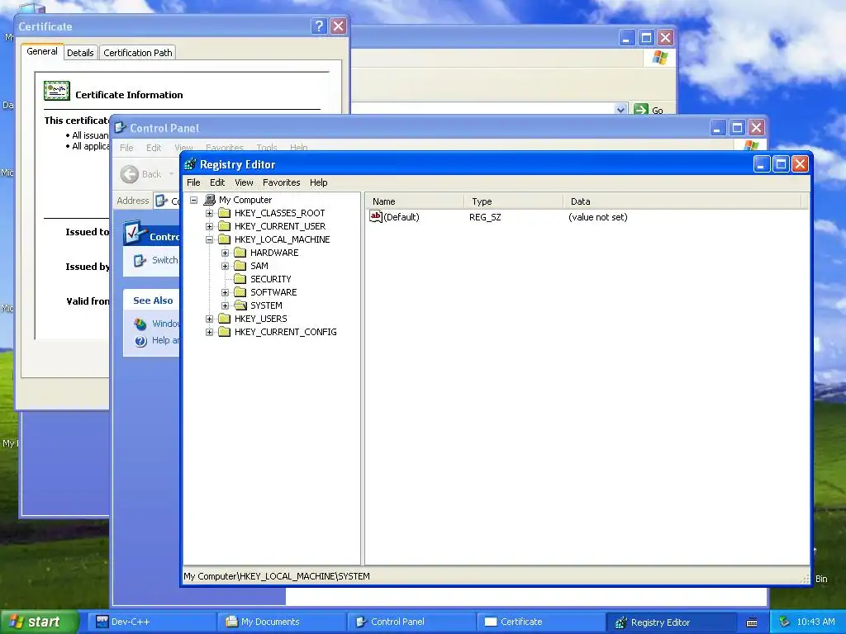Click the Certificate Information icon
Image resolution: width=846 pixels, height=634 pixels.
[x=57, y=91]
